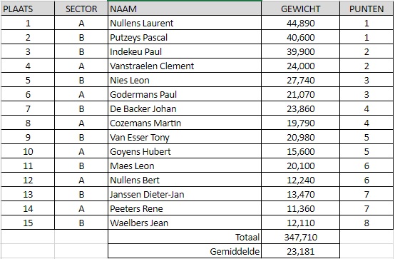Select the PUNTEN header cell
Screen dimensions: 395x259
(366, 9)
